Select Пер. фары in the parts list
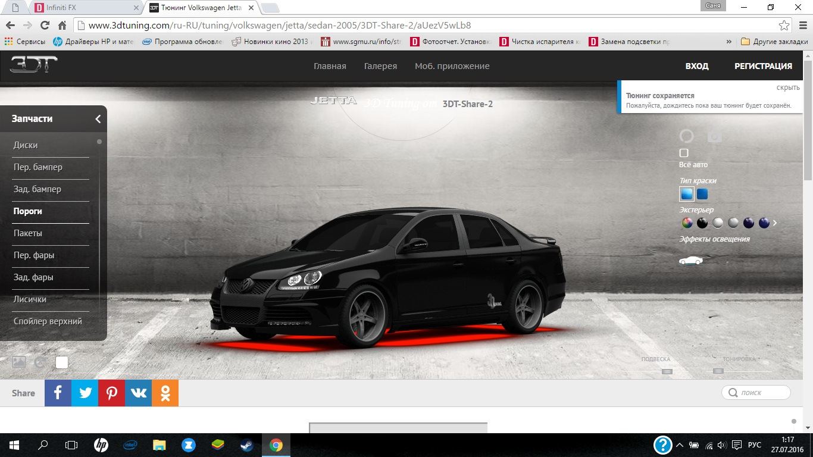Screen dimensions: 813x457 pos(34,255)
